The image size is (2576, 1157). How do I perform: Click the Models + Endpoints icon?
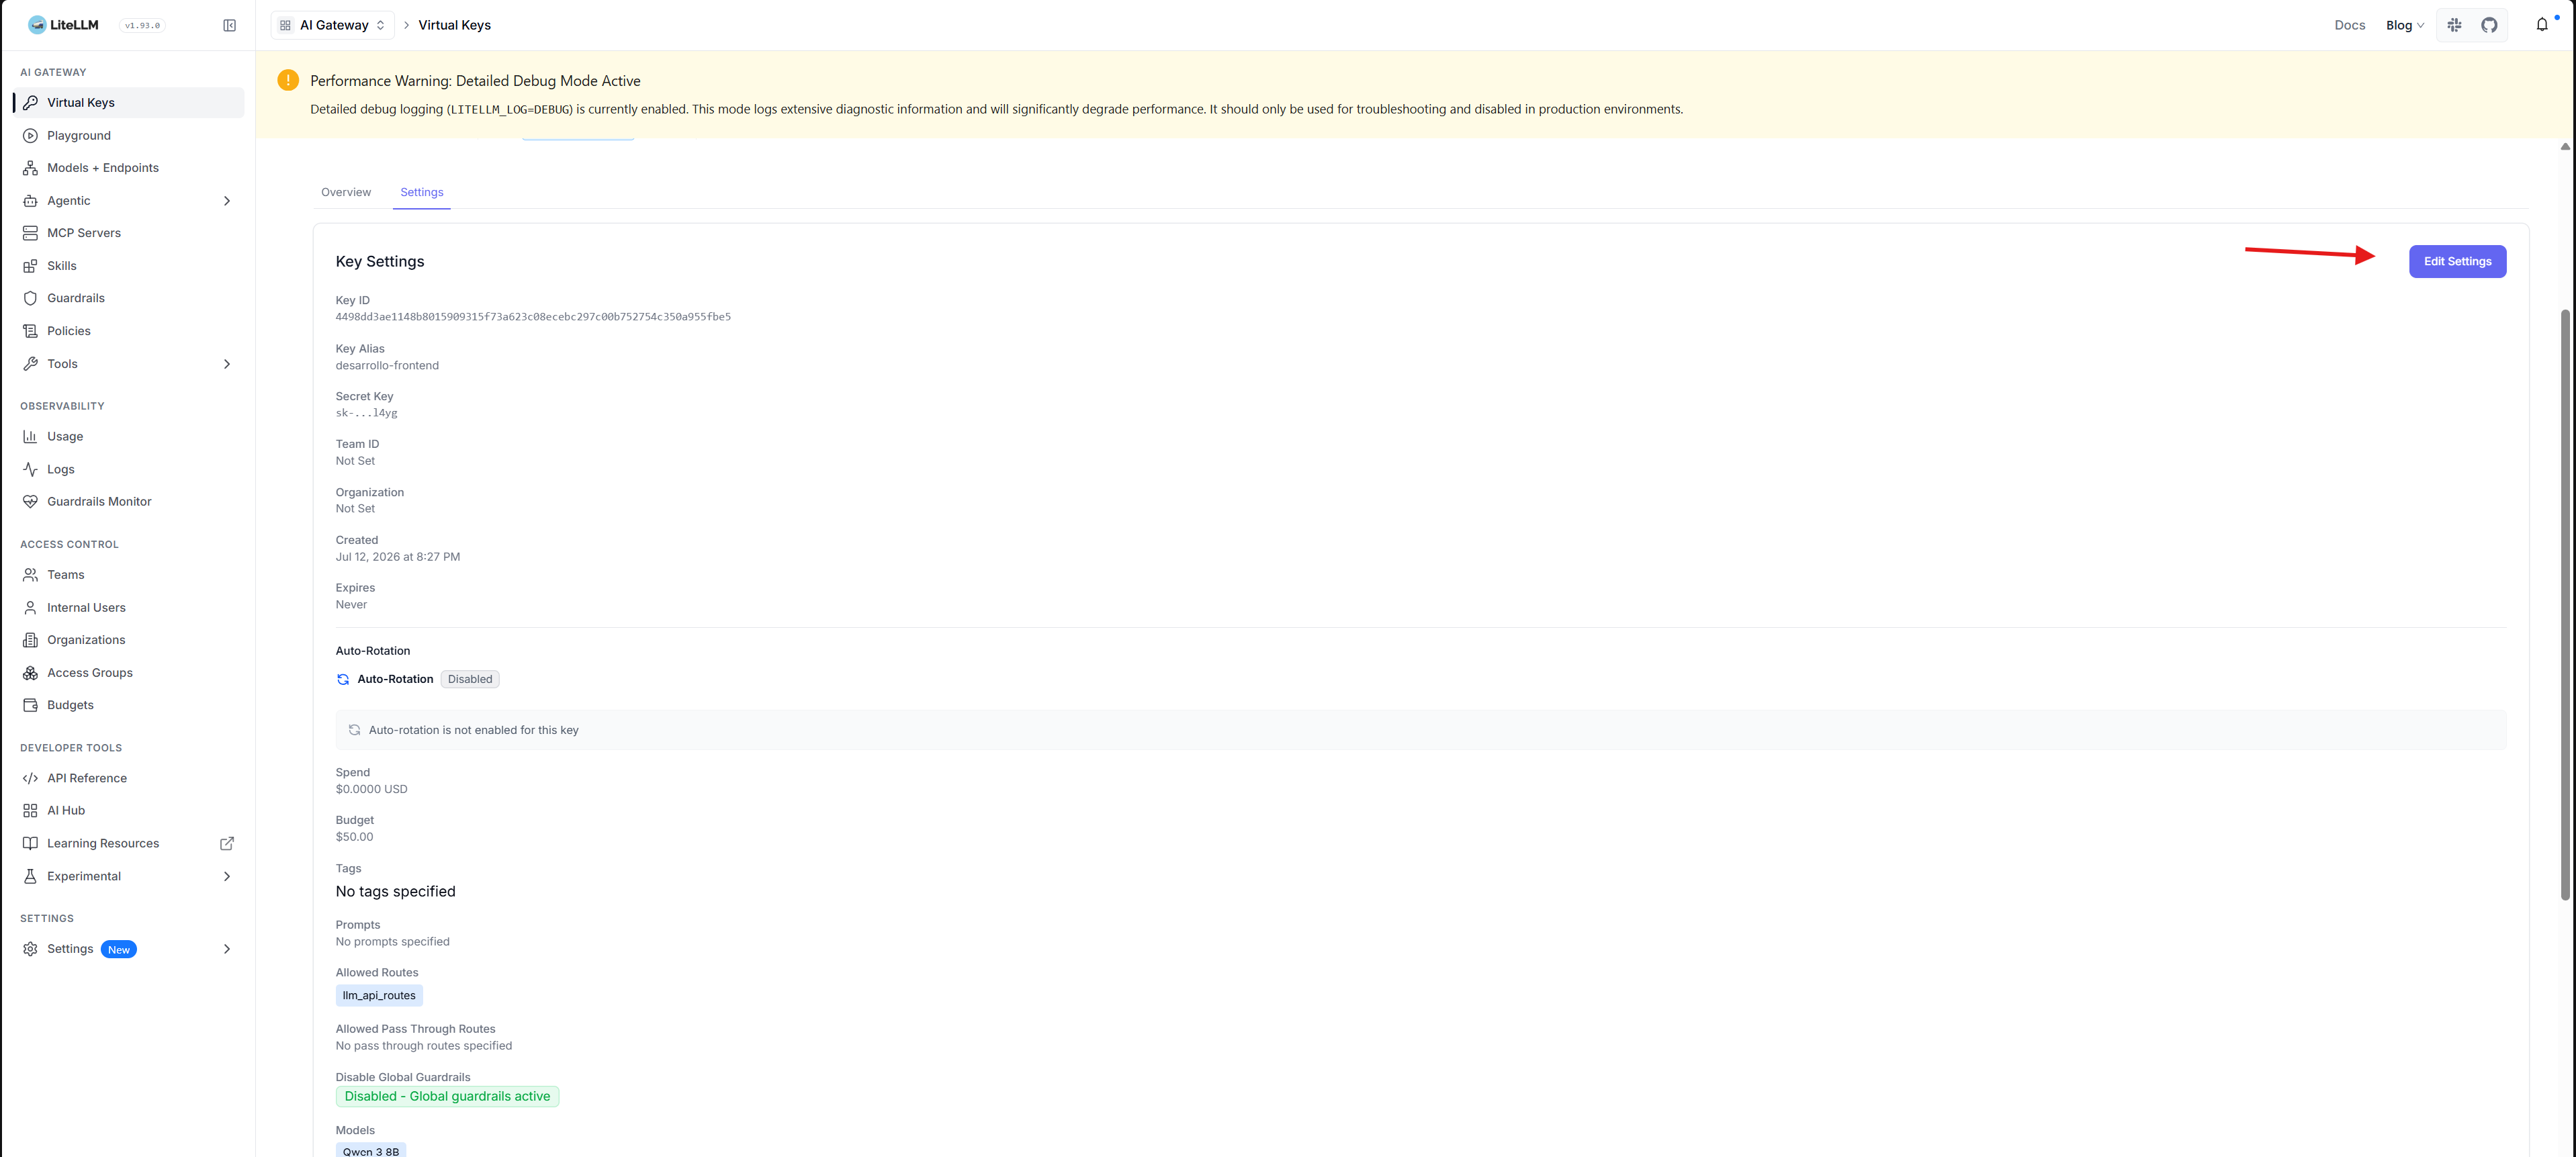(x=30, y=168)
